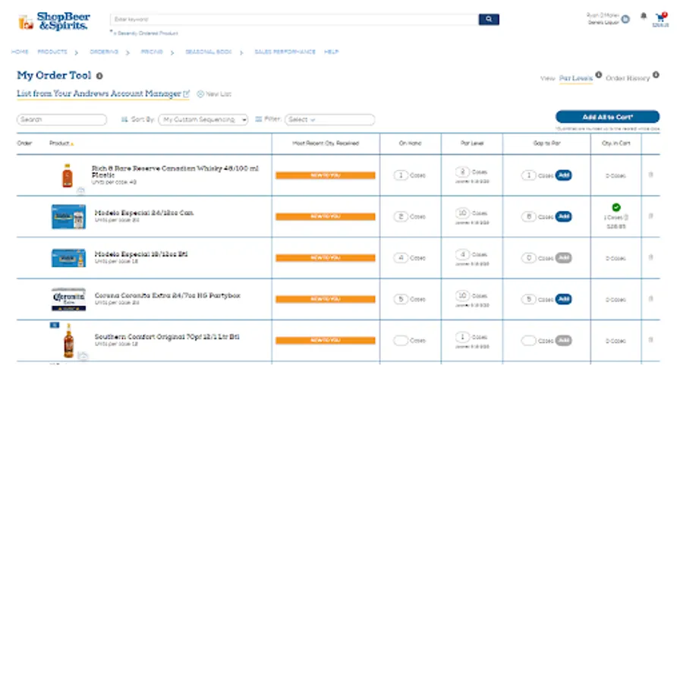Screen dimensions: 683x683
Task: Edit Par Level for Southern Comfort Original
Action: click(463, 337)
